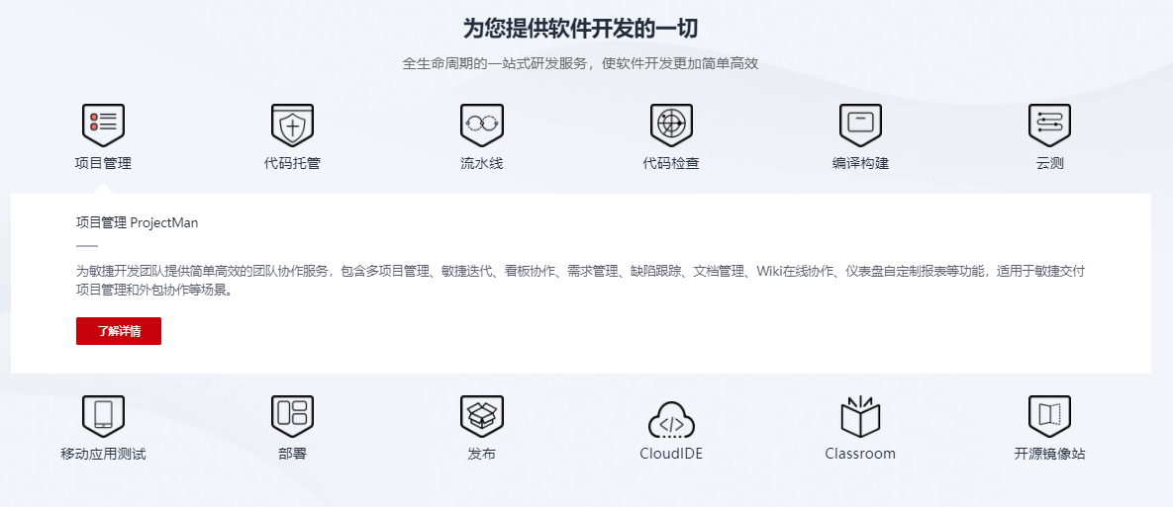Select the 云测 label tab

[x=1049, y=163]
